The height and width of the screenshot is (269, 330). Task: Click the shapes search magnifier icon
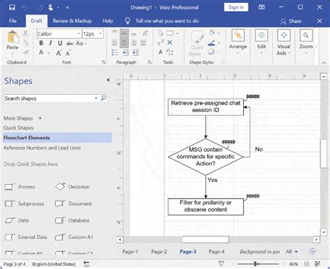tap(104, 98)
